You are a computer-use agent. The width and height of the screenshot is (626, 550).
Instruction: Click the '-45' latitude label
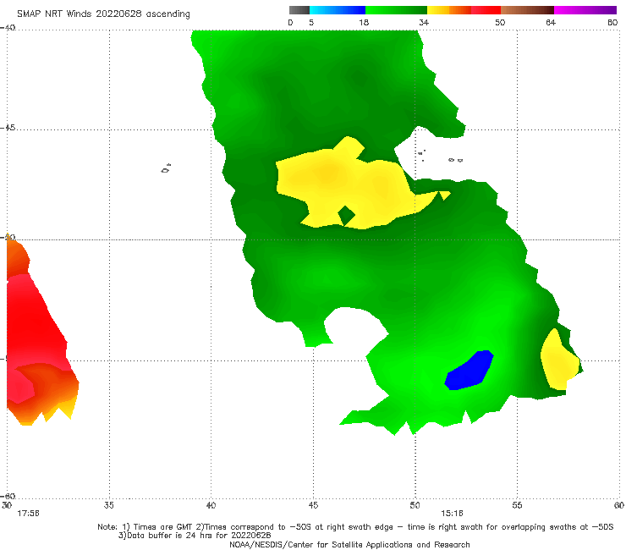[8, 128]
